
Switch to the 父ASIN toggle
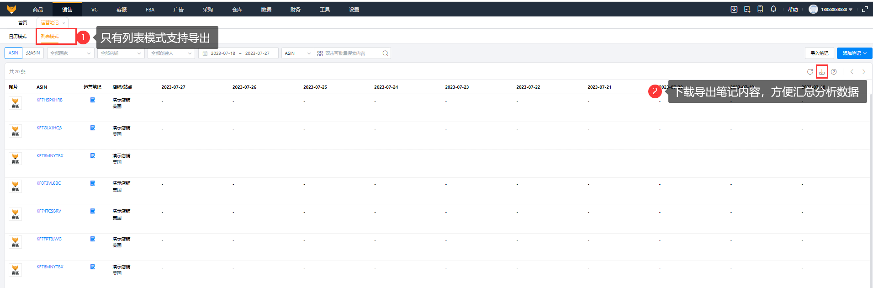[x=33, y=53]
